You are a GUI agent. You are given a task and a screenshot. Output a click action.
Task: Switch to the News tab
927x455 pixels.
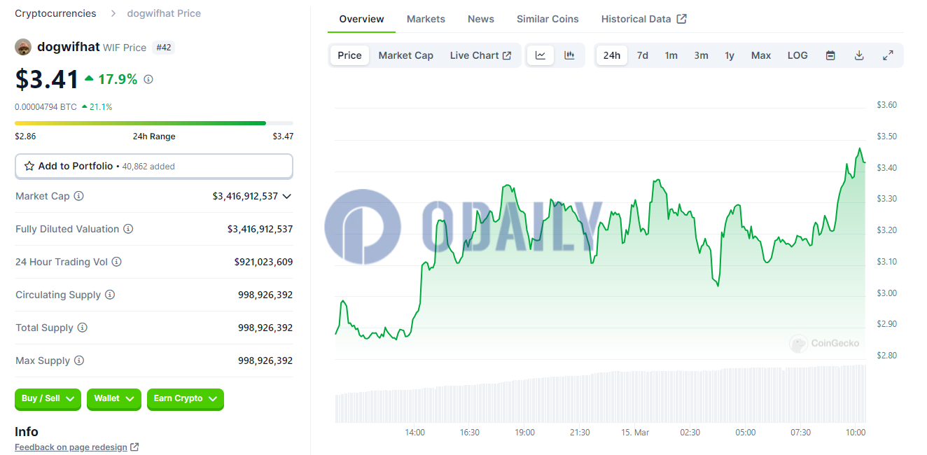click(x=481, y=19)
